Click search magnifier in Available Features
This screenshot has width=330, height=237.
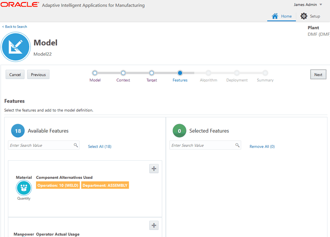[76, 145]
